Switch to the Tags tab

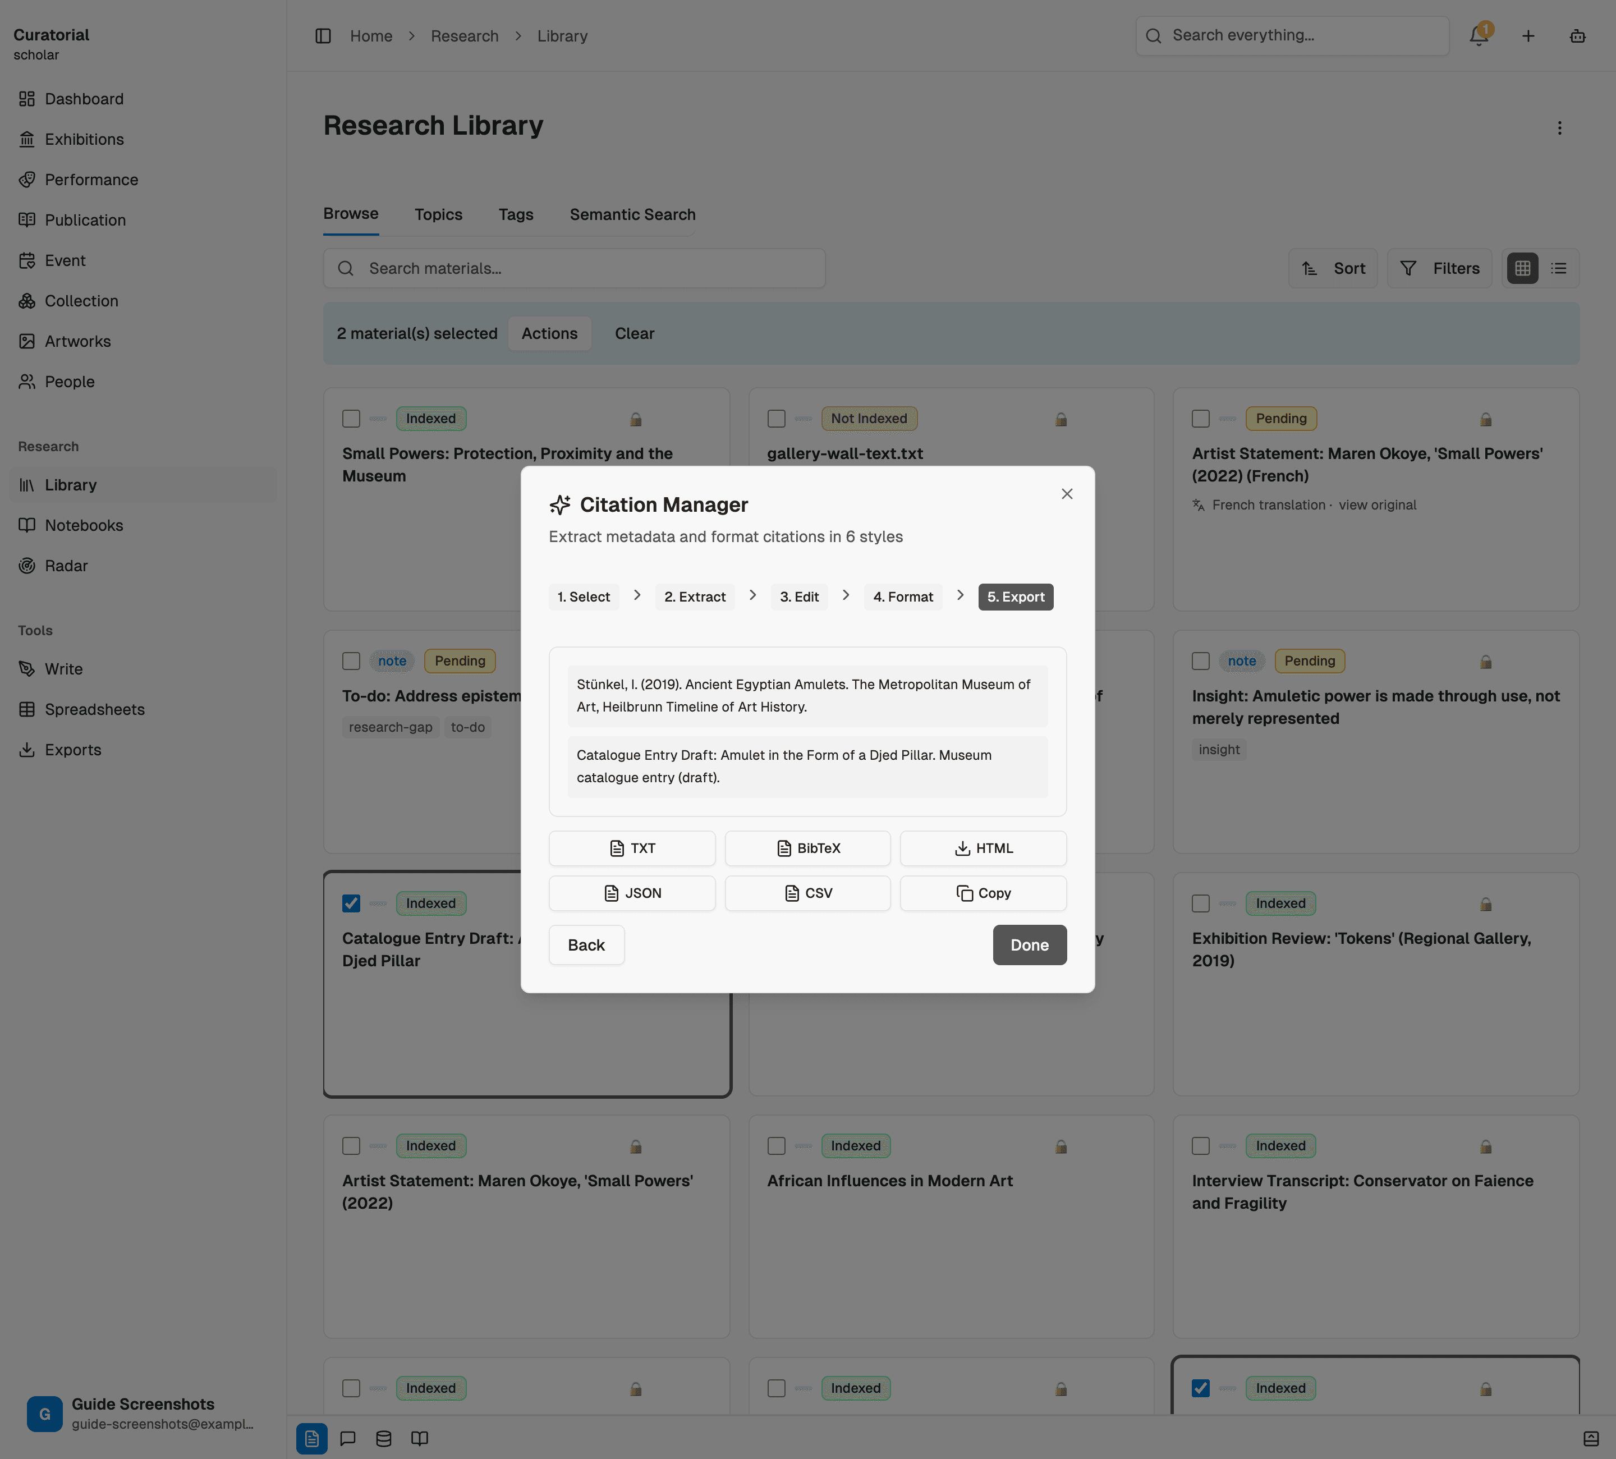click(516, 214)
